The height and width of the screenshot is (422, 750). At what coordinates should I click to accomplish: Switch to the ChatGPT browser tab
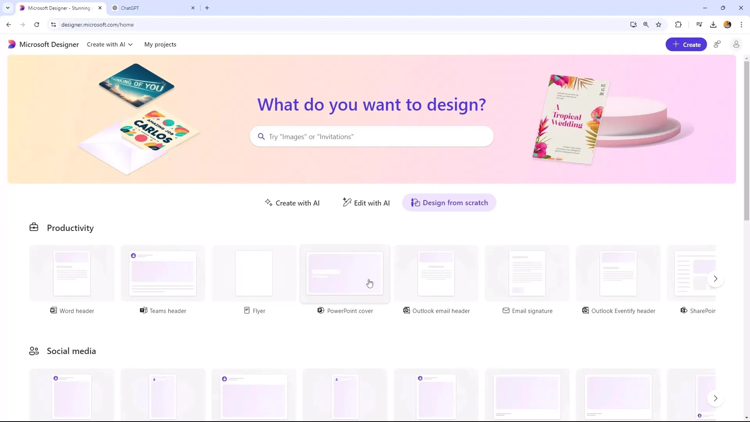153,8
